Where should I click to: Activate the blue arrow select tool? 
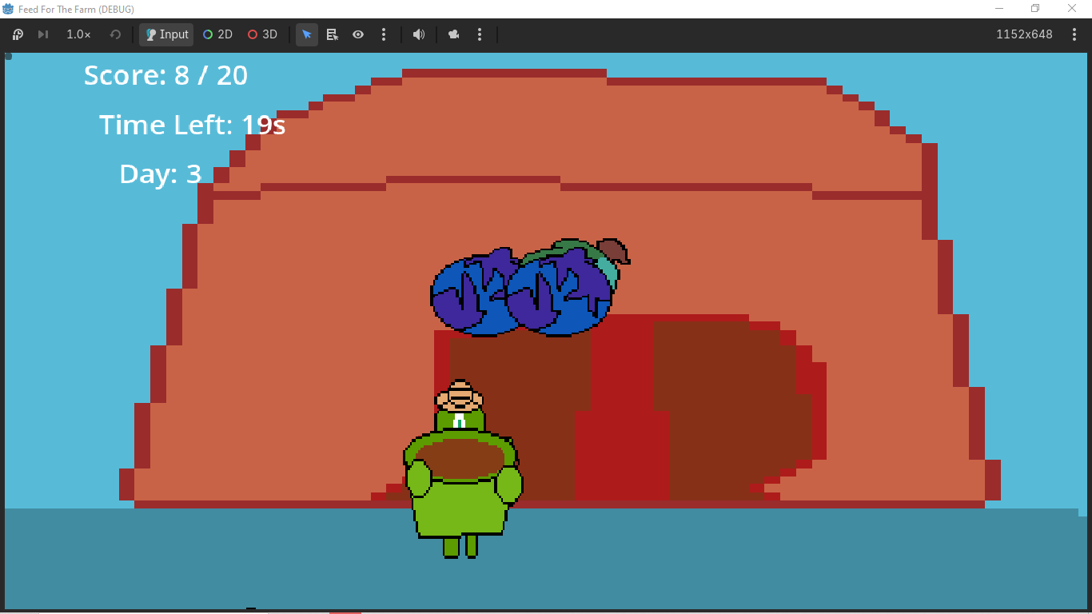pyautogui.click(x=307, y=34)
